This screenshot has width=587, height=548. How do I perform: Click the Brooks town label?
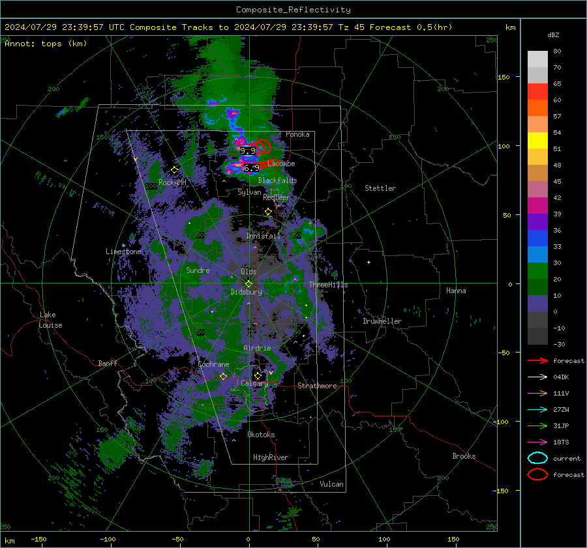[464, 456]
